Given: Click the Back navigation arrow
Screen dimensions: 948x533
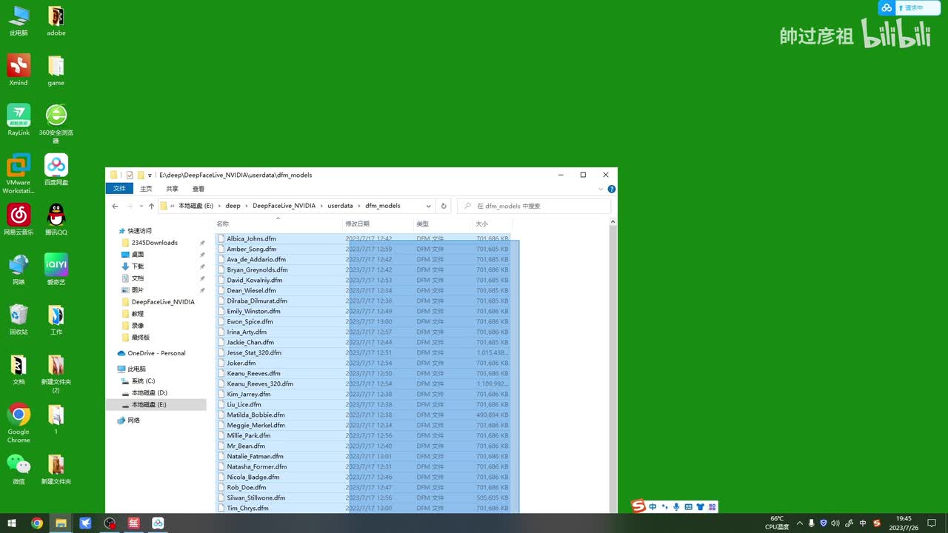Looking at the screenshot, I should (x=115, y=206).
